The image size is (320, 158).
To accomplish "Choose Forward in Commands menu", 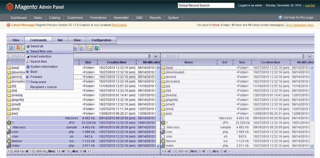I will click(49, 77).
